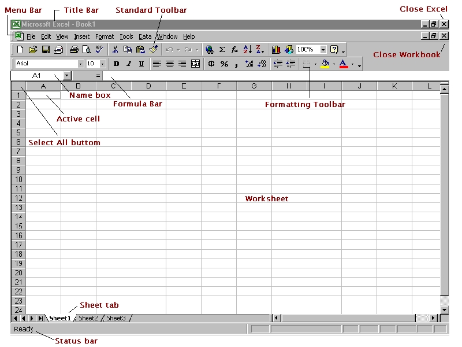
Task: Click Decrease Indent icon
Action: tap(278, 64)
